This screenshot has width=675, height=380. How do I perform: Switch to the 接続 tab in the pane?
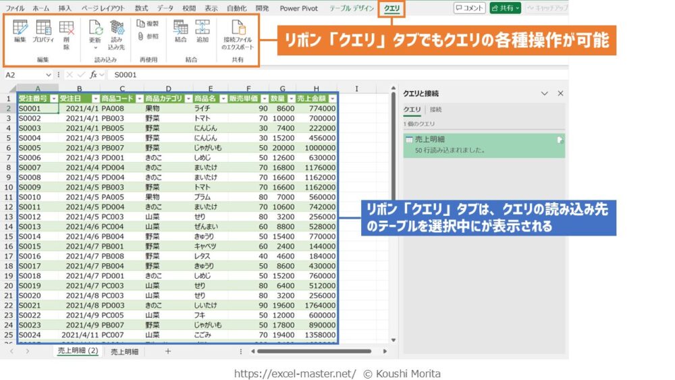(x=436, y=109)
